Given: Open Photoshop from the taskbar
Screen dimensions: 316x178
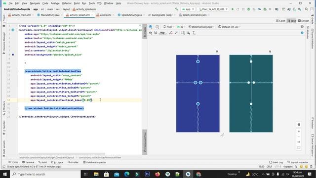Looking at the screenshot, I should point(147,174).
